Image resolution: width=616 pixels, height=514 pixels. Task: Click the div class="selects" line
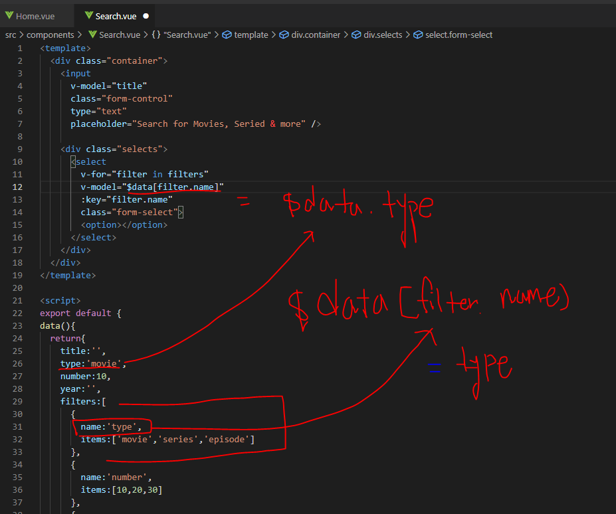point(114,149)
